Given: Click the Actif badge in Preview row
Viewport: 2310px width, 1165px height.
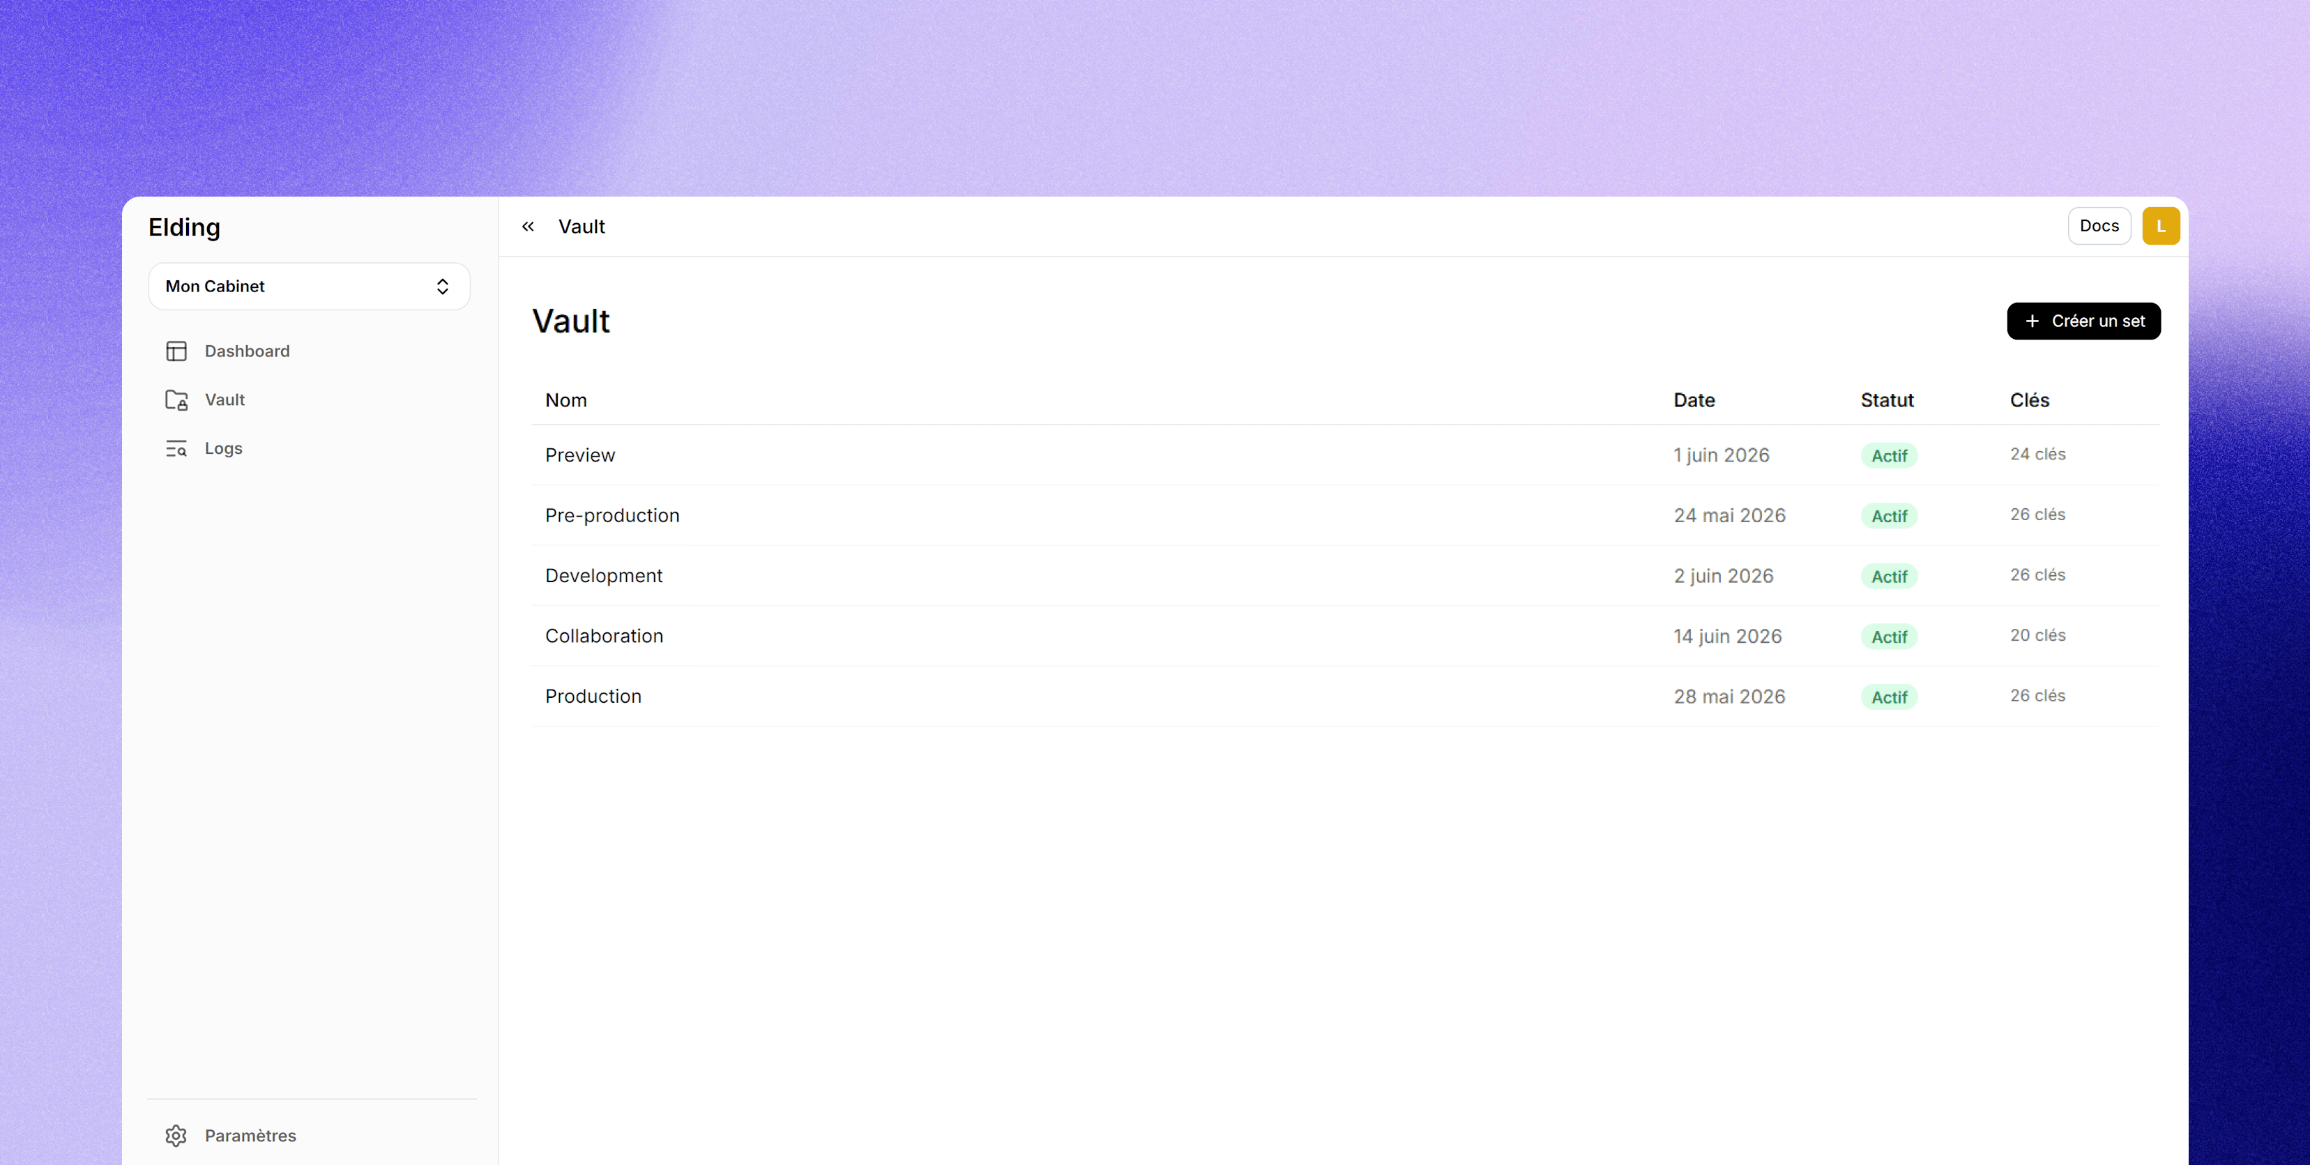Looking at the screenshot, I should [1889, 455].
